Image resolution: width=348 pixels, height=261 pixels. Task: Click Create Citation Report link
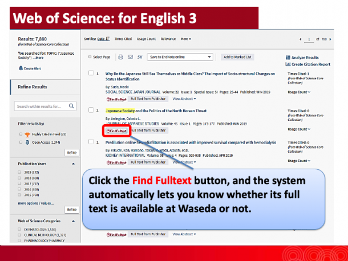click(311, 64)
